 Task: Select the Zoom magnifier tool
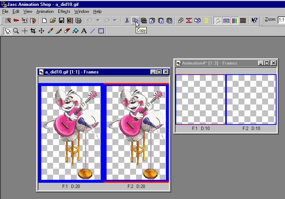click(x=16, y=31)
